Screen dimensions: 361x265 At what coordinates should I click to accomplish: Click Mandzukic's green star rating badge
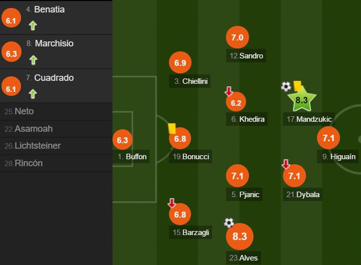pyautogui.click(x=302, y=100)
